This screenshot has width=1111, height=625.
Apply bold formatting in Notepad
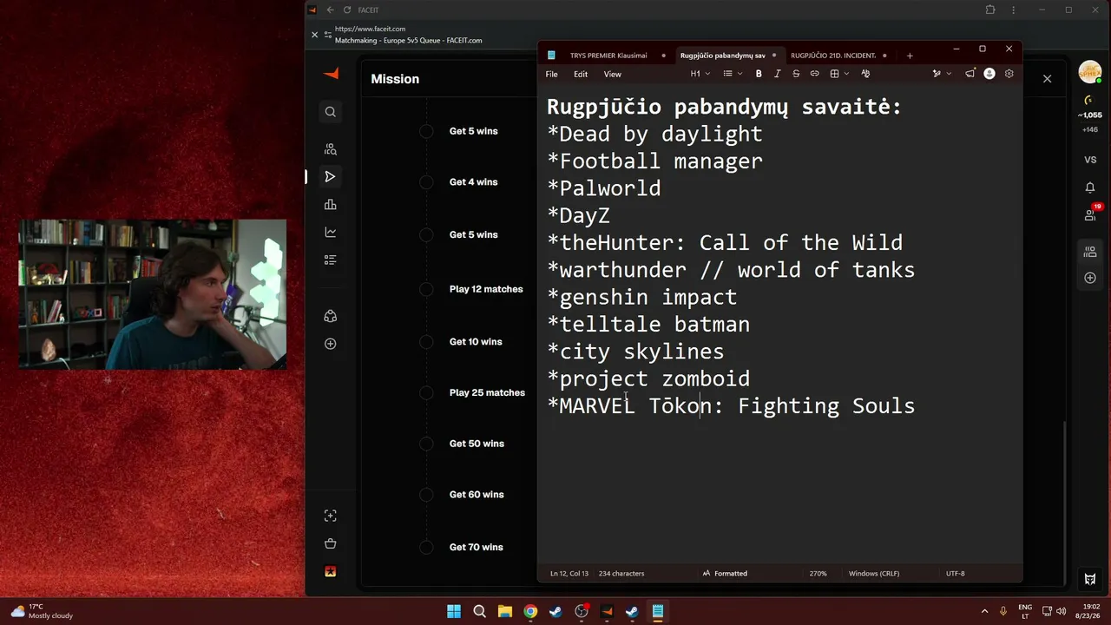(x=759, y=74)
